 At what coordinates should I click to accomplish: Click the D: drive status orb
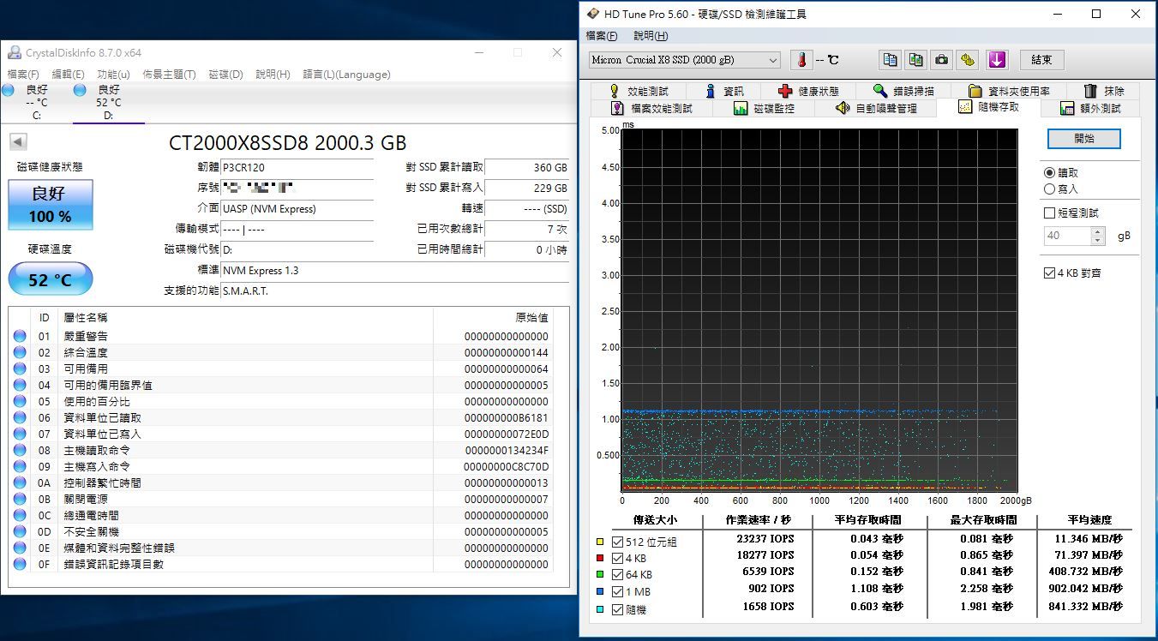pos(80,89)
